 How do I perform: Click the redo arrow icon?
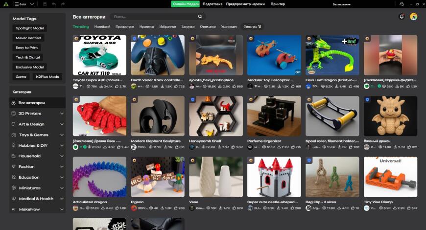point(63,4)
